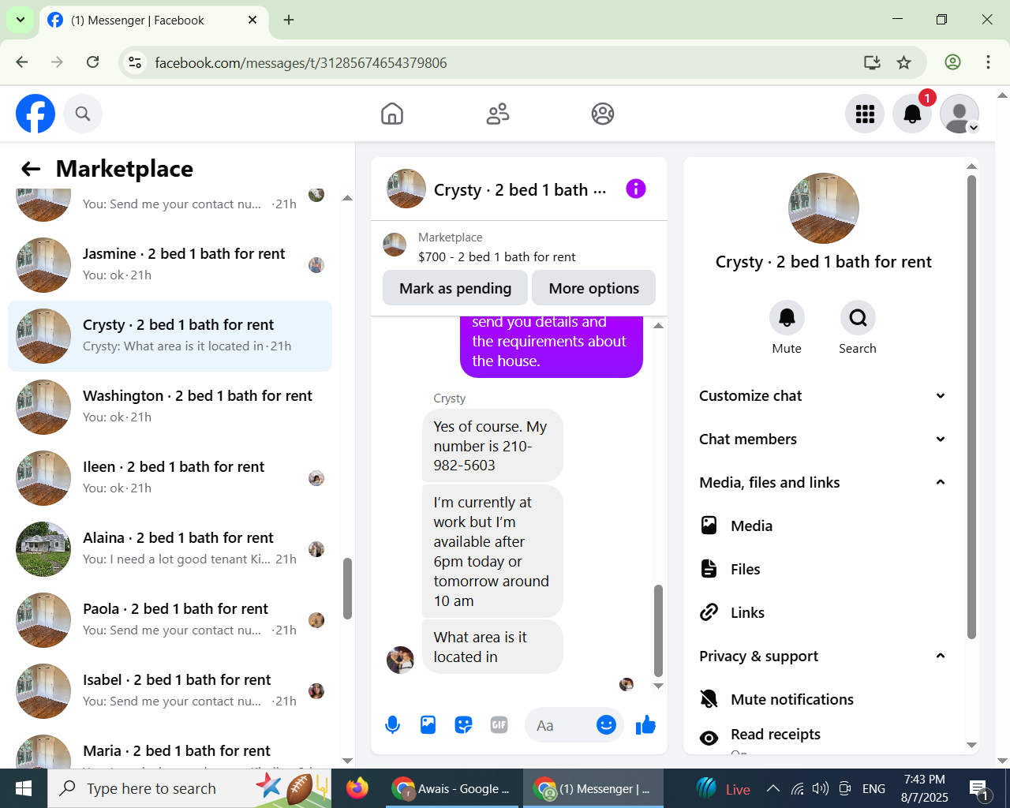Open Chrome tab search dropdown arrow
Viewport: 1010px width, 808px height.
pos(20,20)
